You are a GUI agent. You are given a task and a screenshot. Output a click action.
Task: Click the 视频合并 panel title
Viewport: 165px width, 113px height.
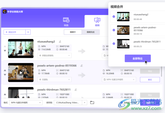coord(117,7)
